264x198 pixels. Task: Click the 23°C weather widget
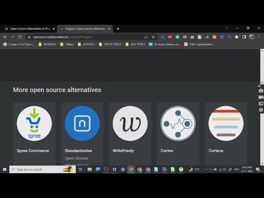194,170
